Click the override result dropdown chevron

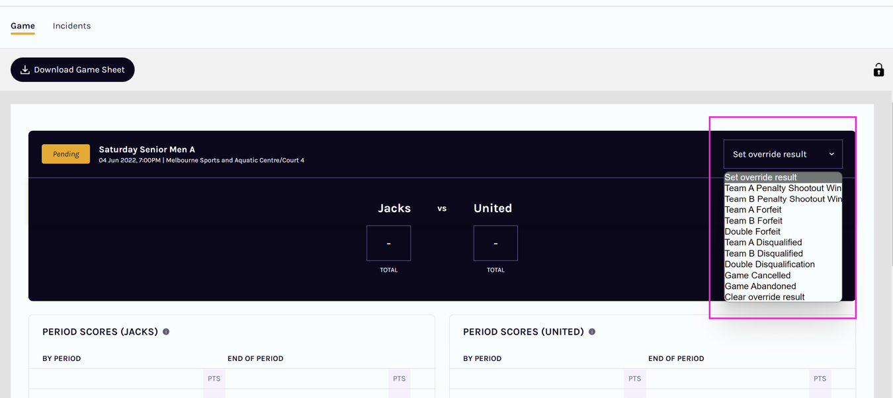[x=831, y=154]
